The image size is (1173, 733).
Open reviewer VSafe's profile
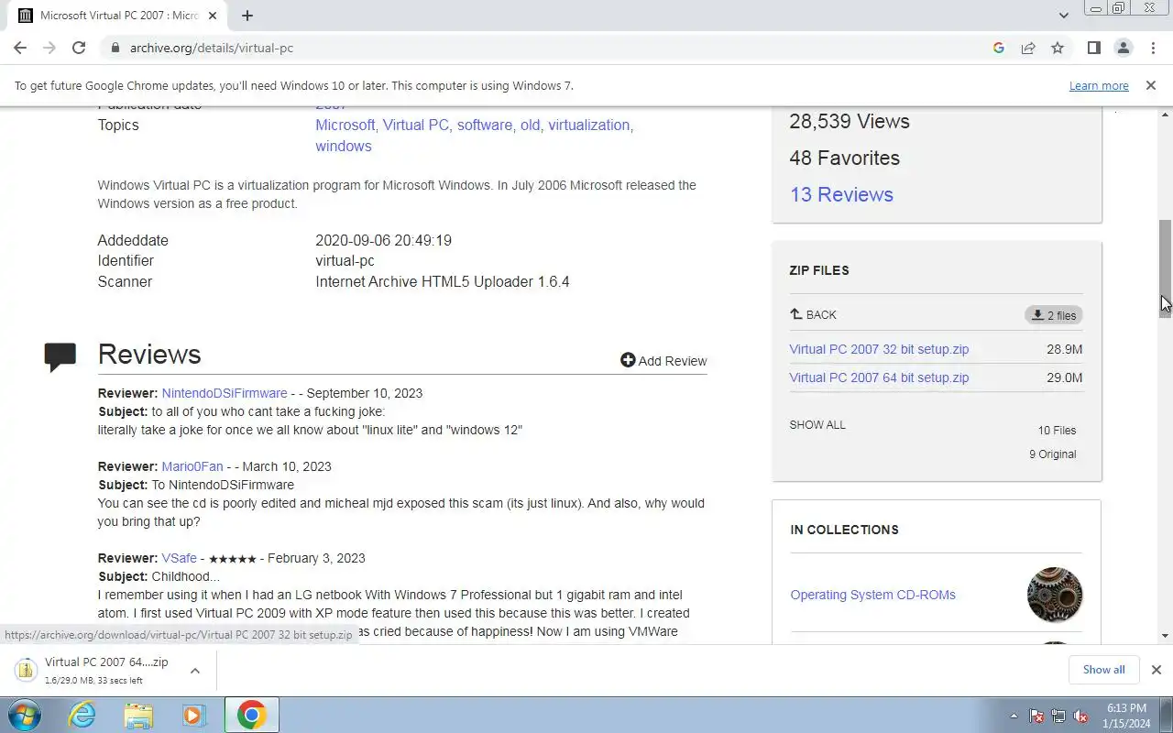click(180, 558)
